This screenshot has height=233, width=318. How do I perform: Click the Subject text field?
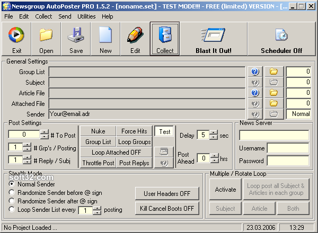tap(147, 83)
